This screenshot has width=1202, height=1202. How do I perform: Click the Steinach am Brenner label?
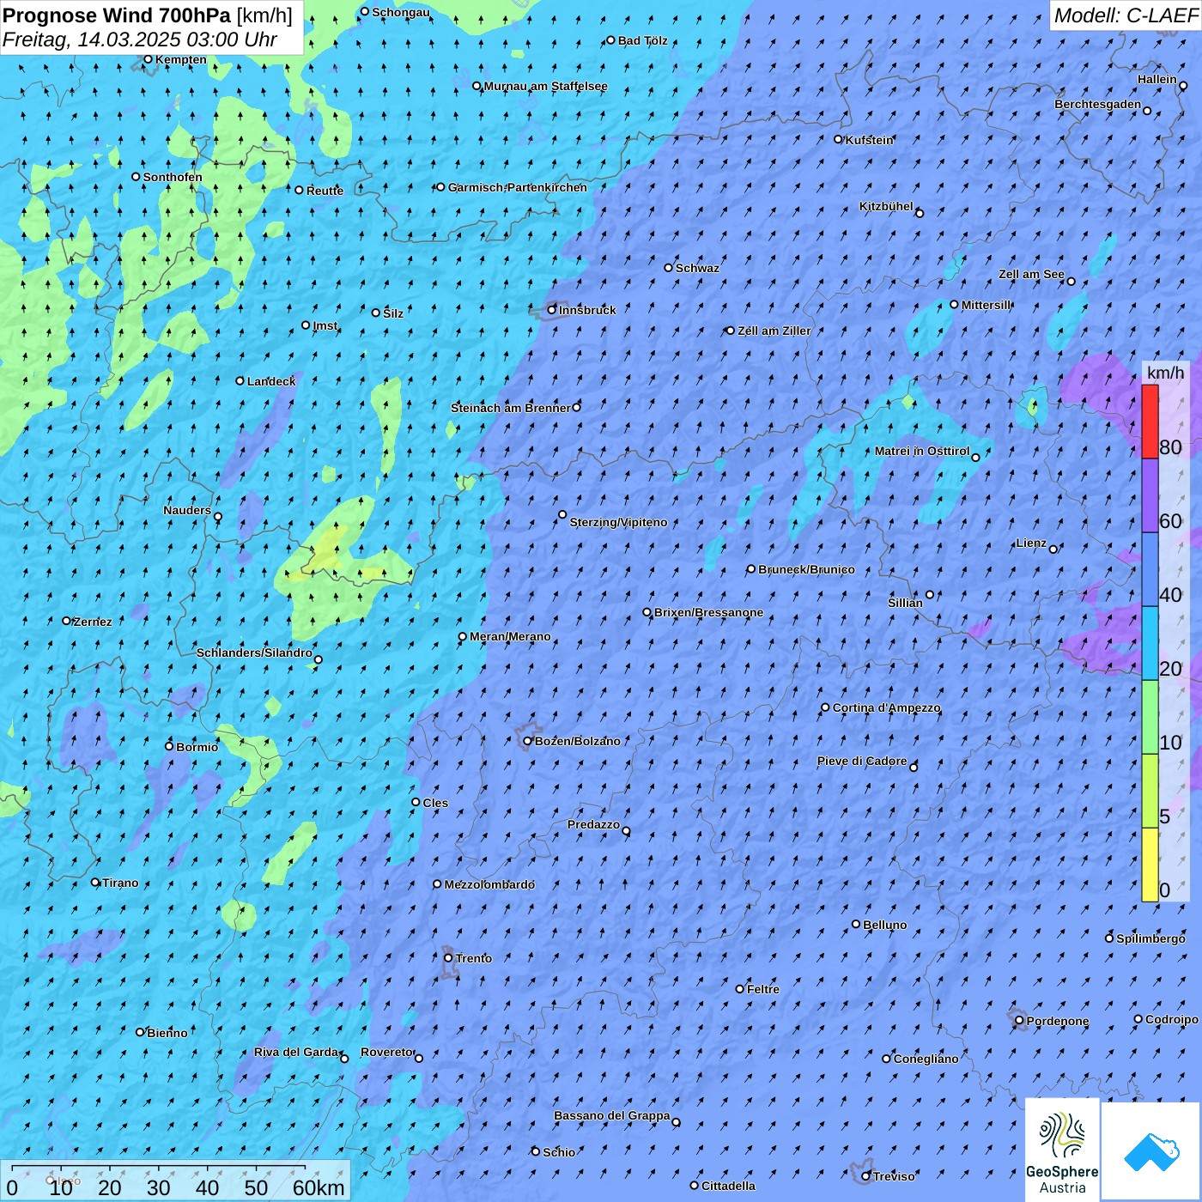pyautogui.click(x=510, y=408)
